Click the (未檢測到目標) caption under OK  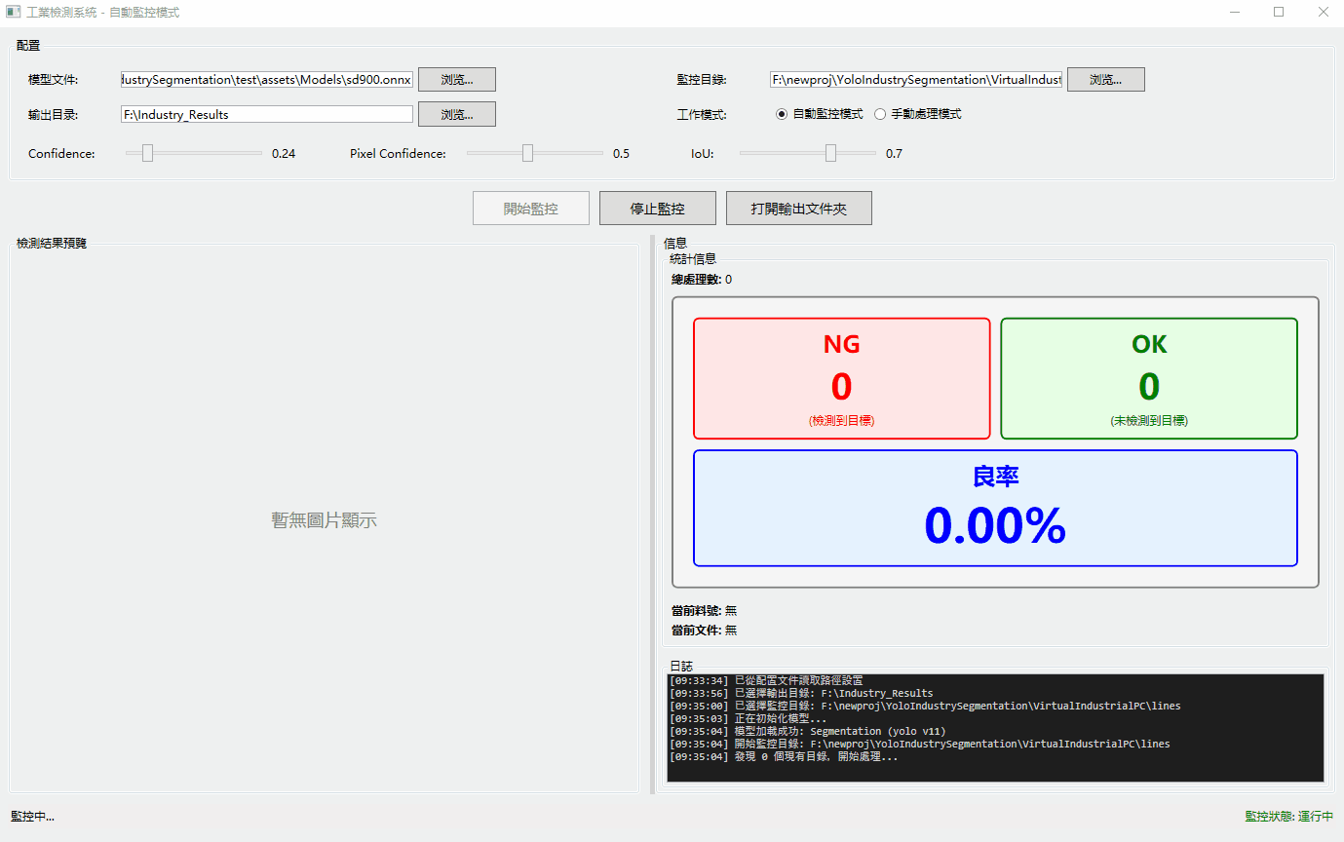point(1149,421)
